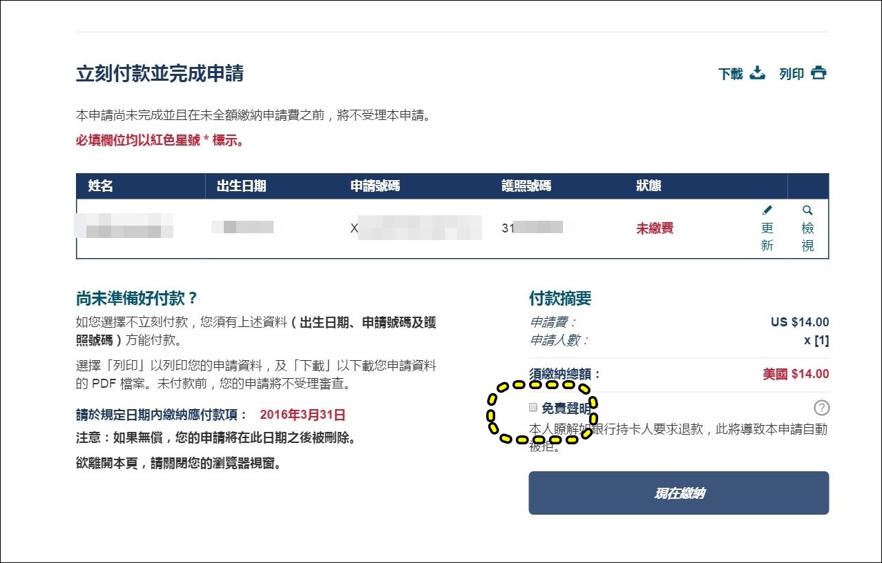The height and width of the screenshot is (563, 882).
Task: Click the 現在繳納 pay now button
Action: click(679, 493)
